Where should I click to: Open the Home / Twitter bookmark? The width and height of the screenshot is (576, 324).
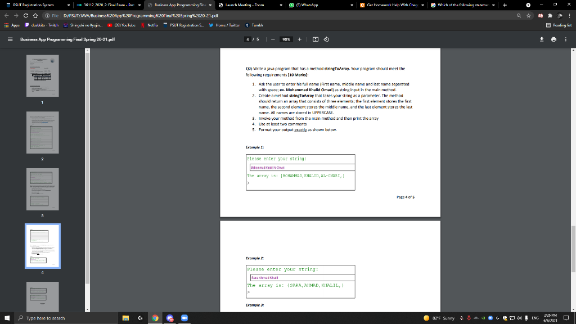pos(226,25)
